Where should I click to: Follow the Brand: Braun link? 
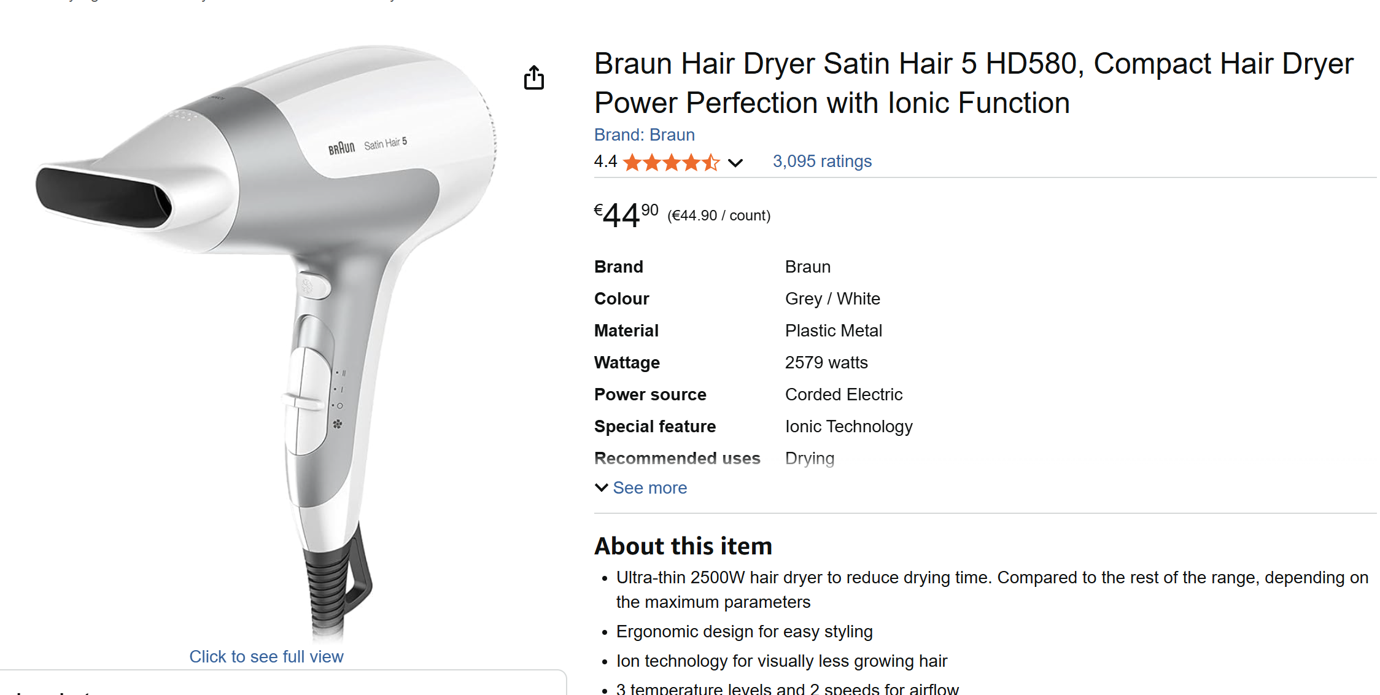pos(645,134)
